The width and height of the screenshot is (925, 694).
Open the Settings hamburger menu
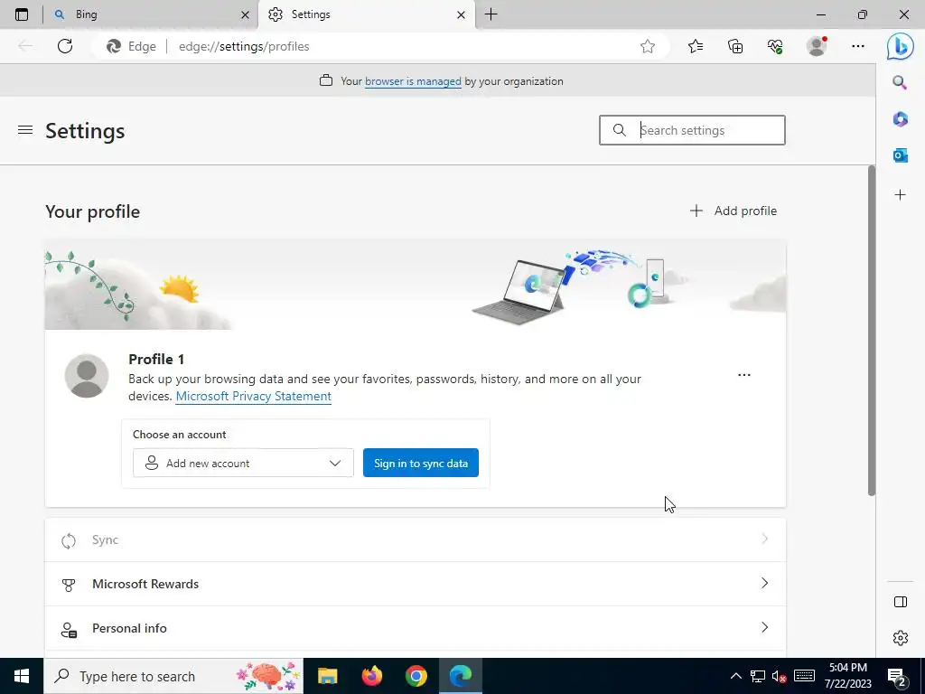[25, 130]
